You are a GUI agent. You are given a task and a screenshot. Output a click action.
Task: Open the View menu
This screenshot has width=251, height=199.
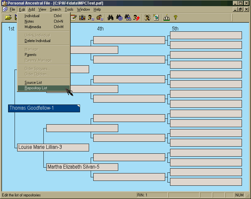(x=42, y=10)
